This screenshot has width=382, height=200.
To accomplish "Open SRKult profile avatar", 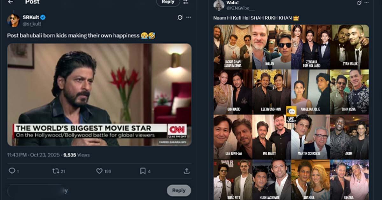I will point(13,20).
